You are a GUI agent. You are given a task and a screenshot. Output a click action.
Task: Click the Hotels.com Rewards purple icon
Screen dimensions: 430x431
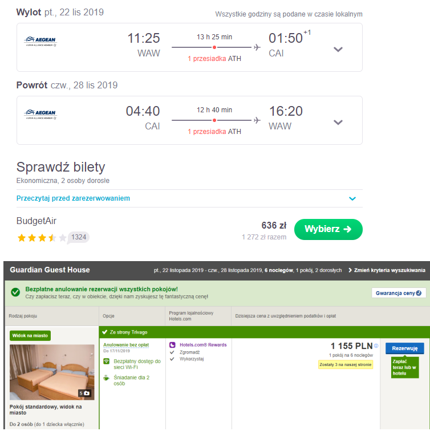pyautogui.click(x=172, y=345)
